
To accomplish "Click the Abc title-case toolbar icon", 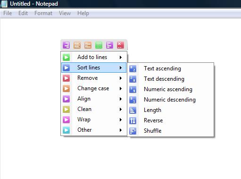I will (88, 45).
